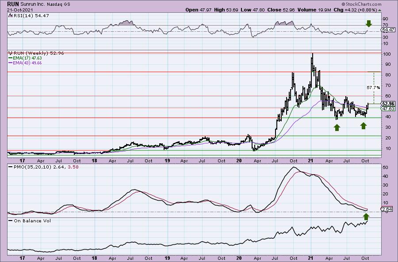The width and height of the screenshot is (398, 262).
Task: Click the PMO(35,20,10) indicator label
Action: point(33,167)
